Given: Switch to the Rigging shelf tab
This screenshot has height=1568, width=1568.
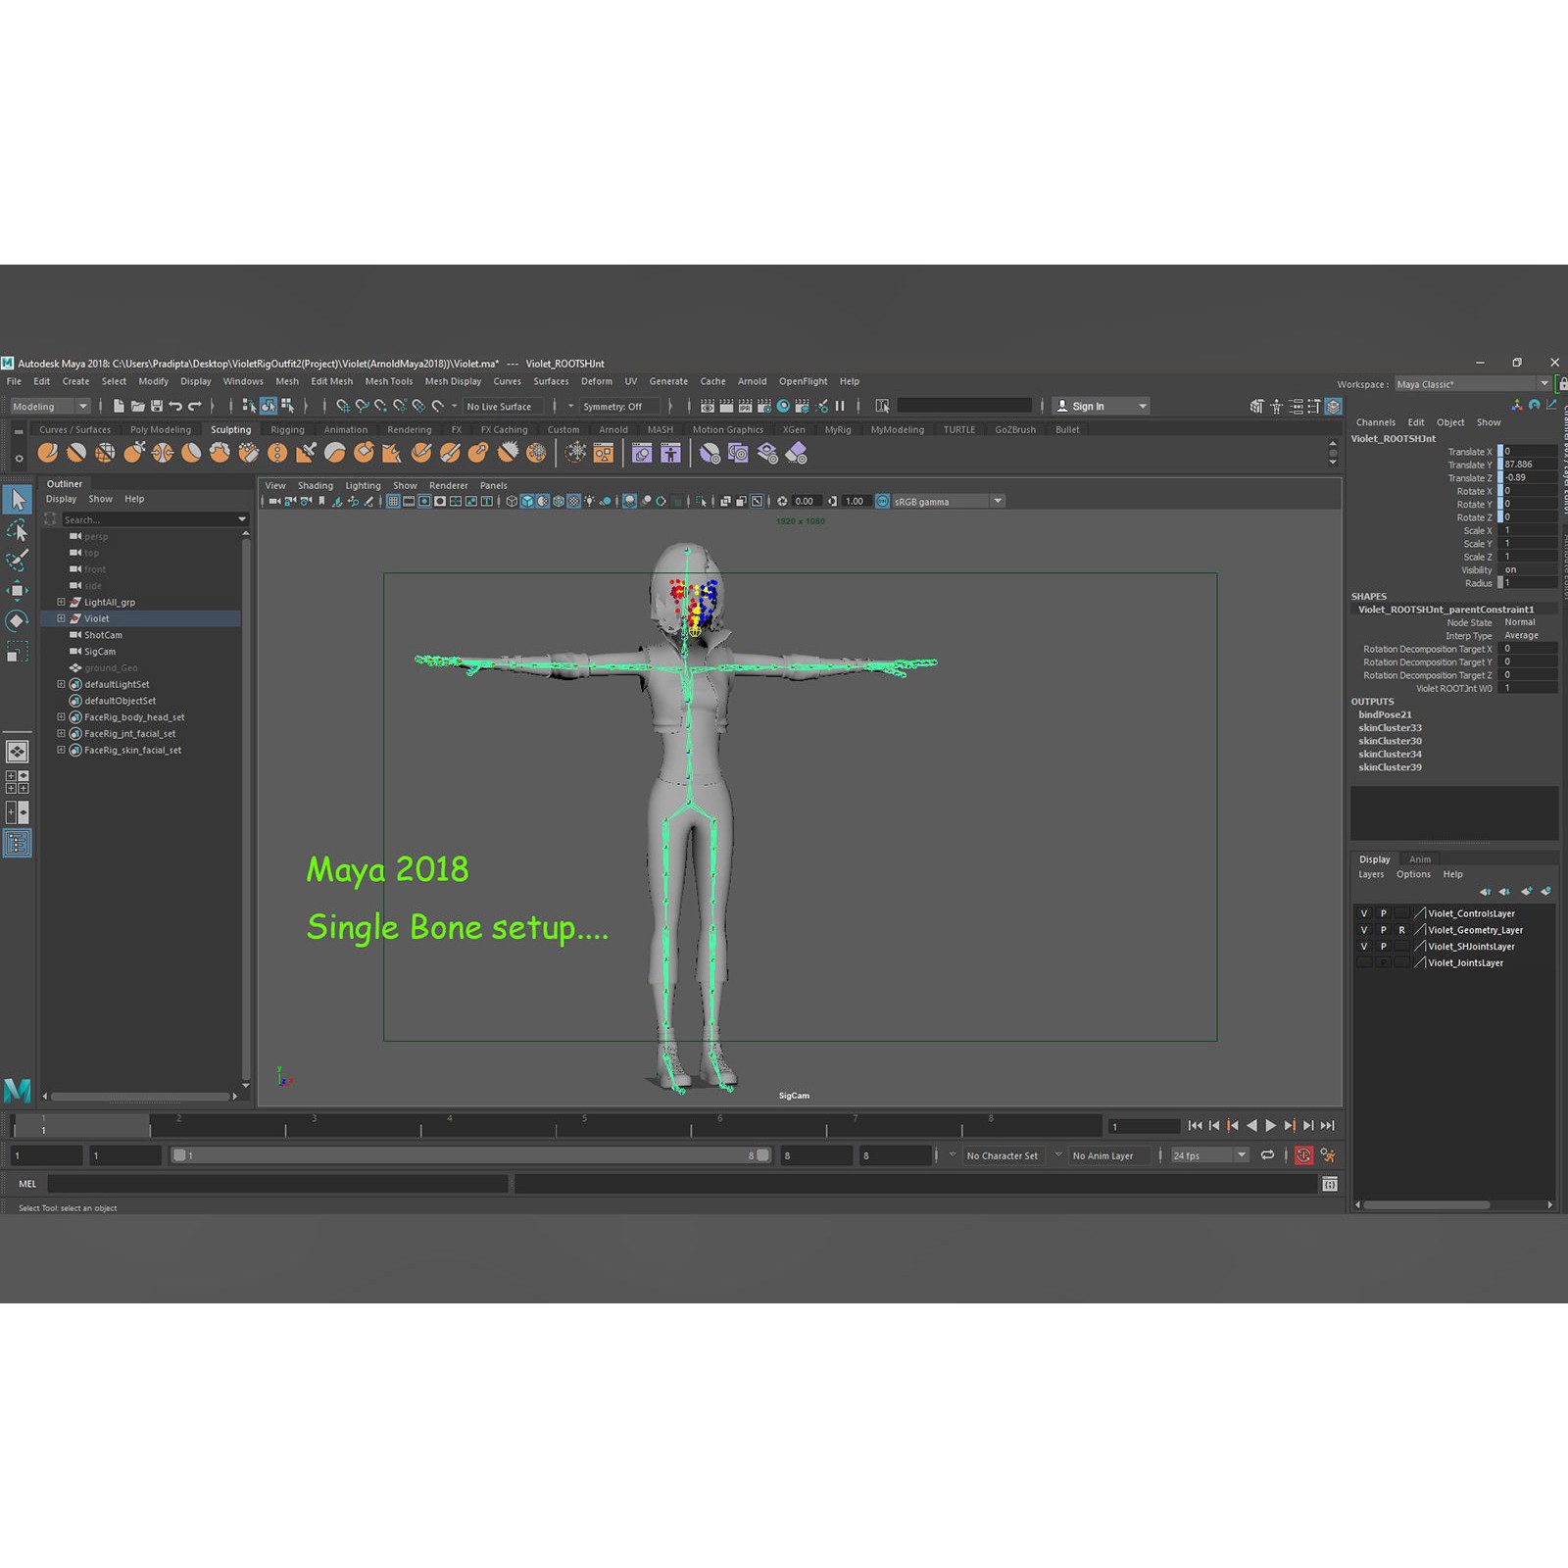Looking at the screenshot, I should pyautogui.click(x=287, y=429).
